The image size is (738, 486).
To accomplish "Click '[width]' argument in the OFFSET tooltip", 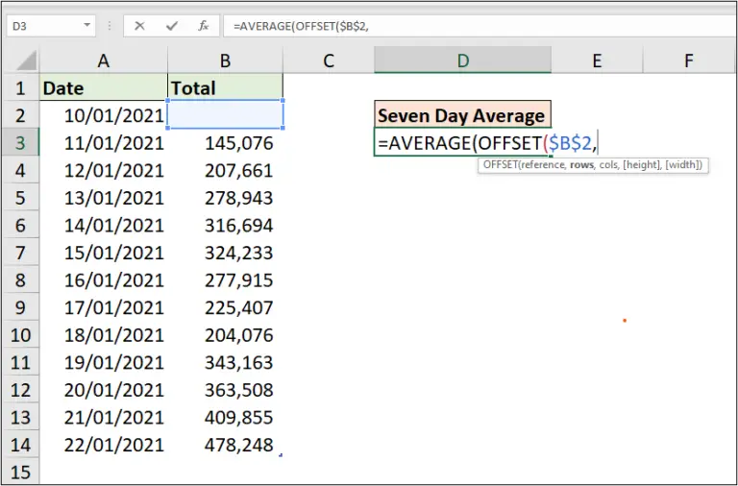I will pyautogui.click(x=682, y=165).
